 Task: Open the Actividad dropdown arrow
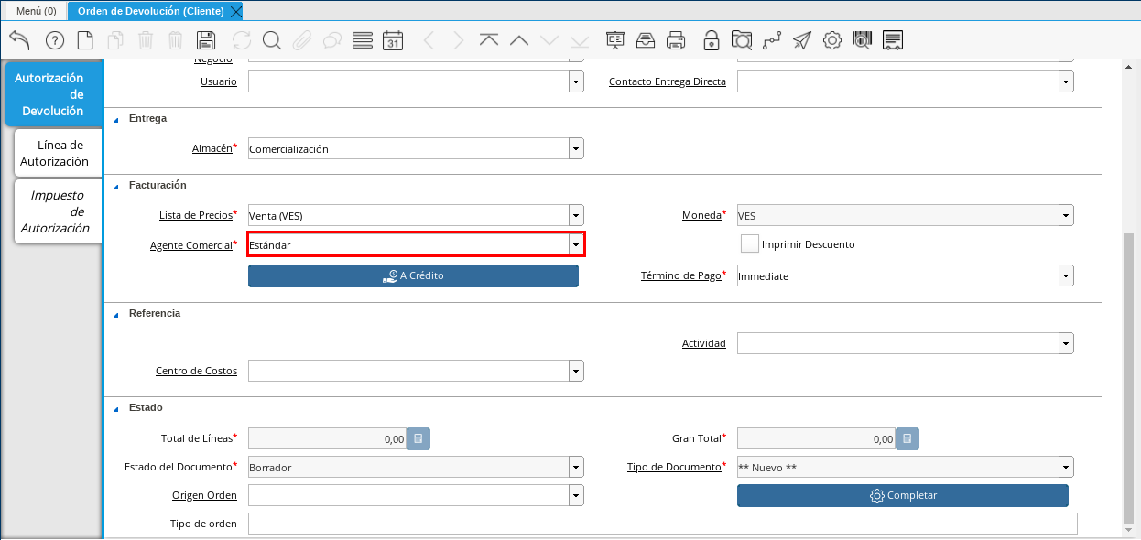coord(1066,343)
